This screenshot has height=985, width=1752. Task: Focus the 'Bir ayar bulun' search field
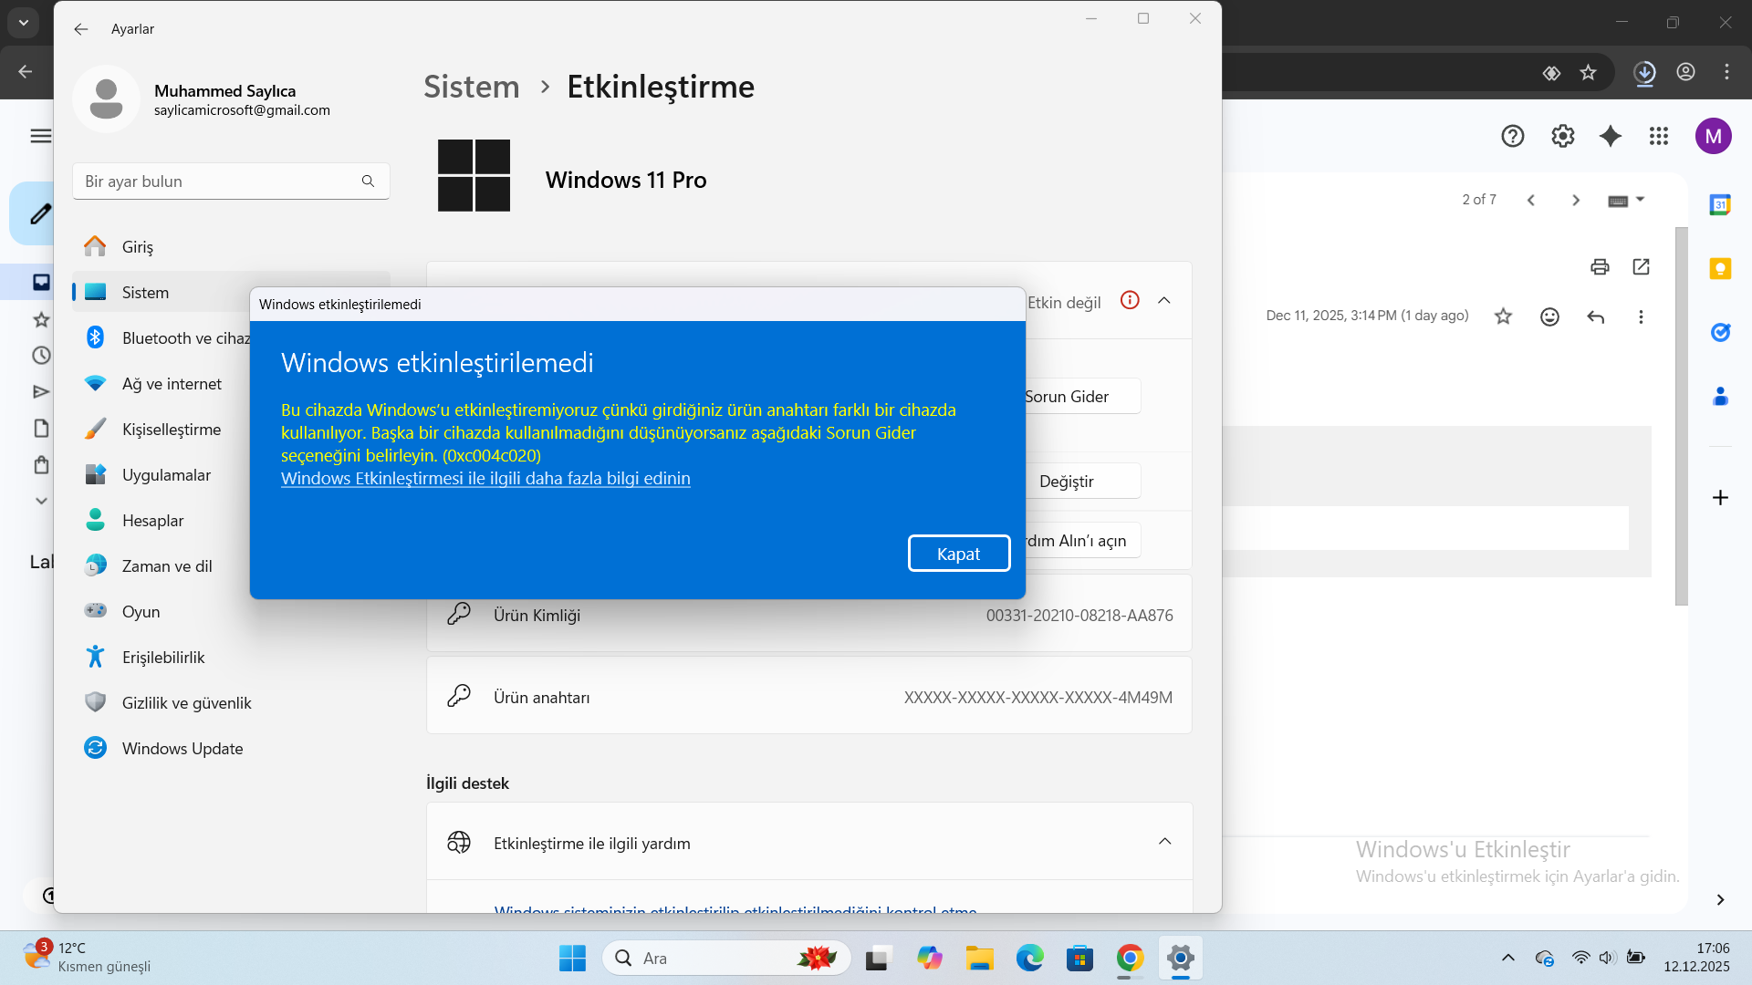[231, 181]
